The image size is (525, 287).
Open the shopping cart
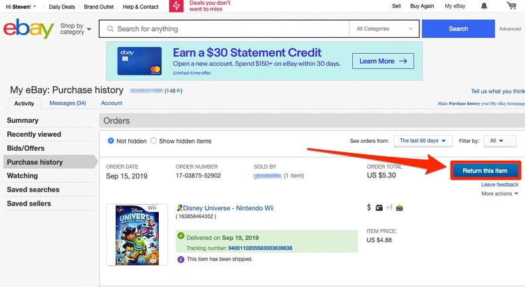click(510, 6)
